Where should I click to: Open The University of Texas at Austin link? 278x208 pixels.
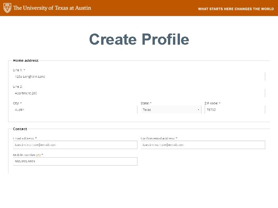[52, 8]
